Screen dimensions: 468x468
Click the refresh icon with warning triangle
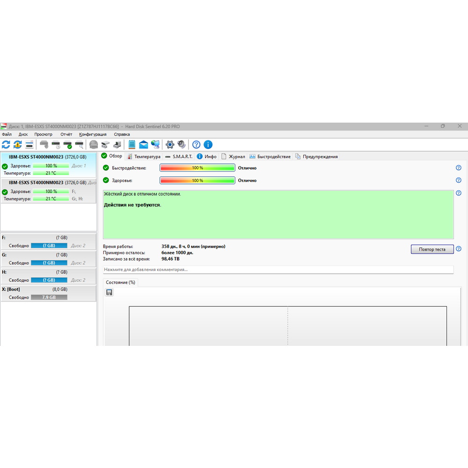(18, 145)
